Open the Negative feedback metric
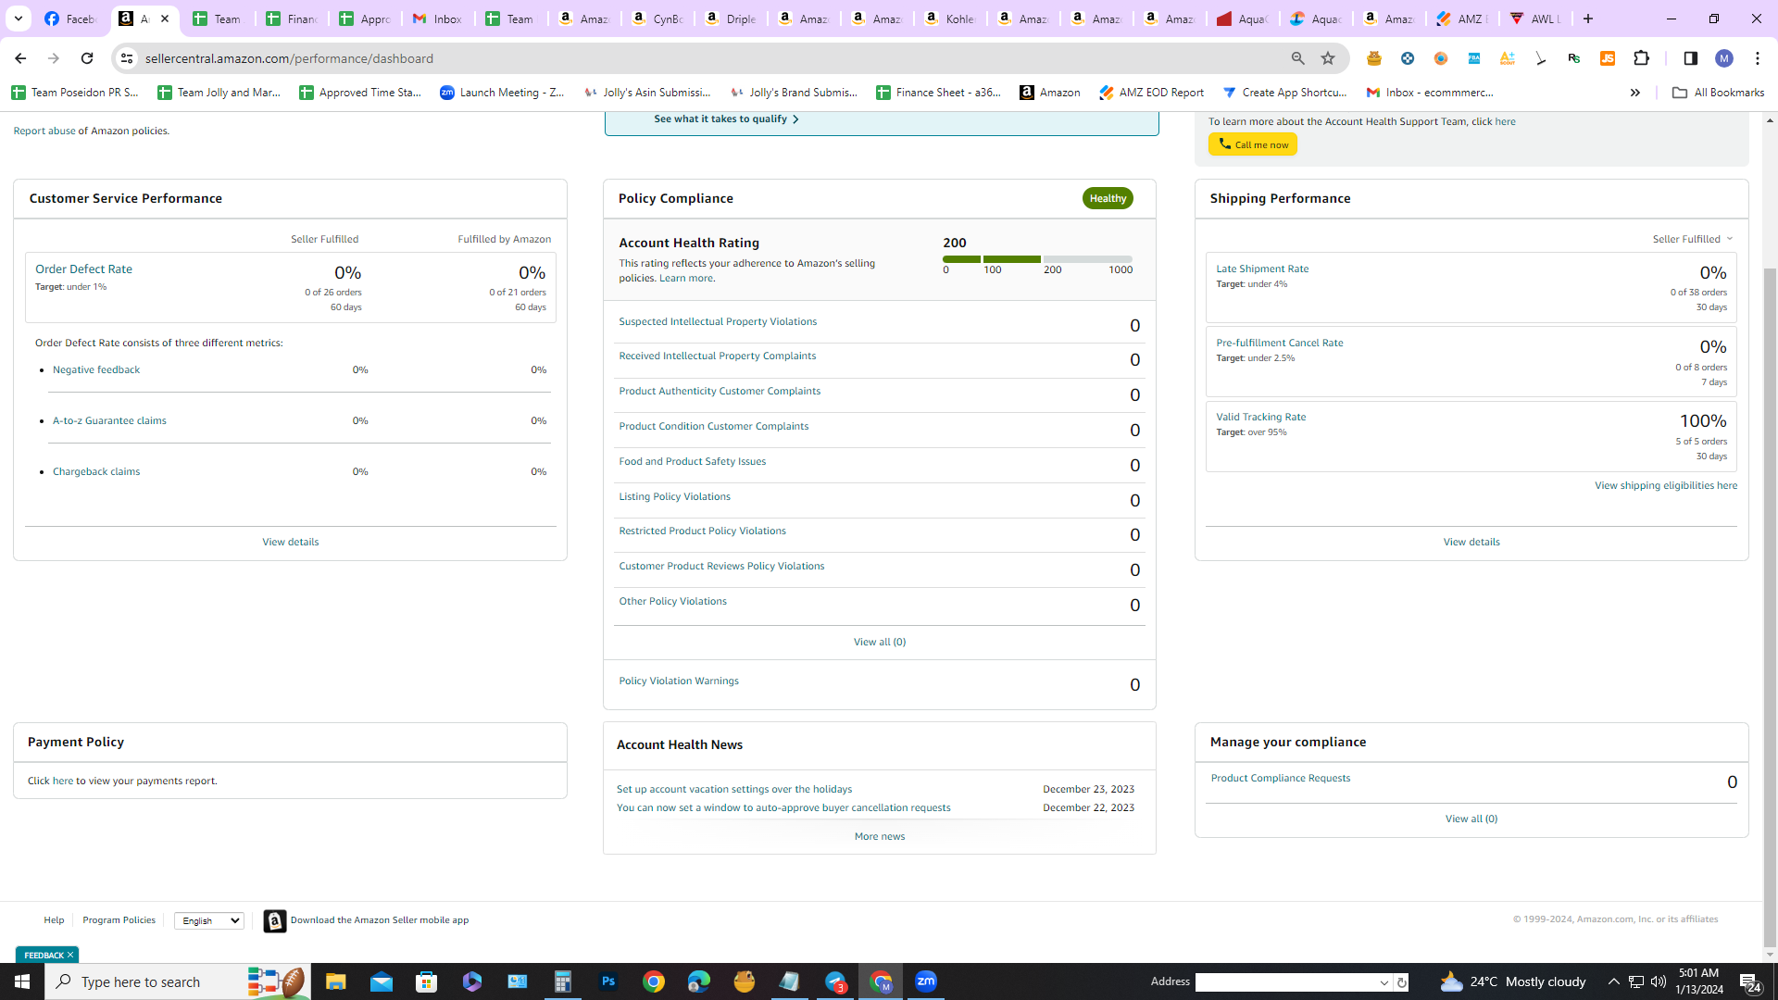 (96, 369)
